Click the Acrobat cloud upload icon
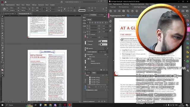 [119, 11]
